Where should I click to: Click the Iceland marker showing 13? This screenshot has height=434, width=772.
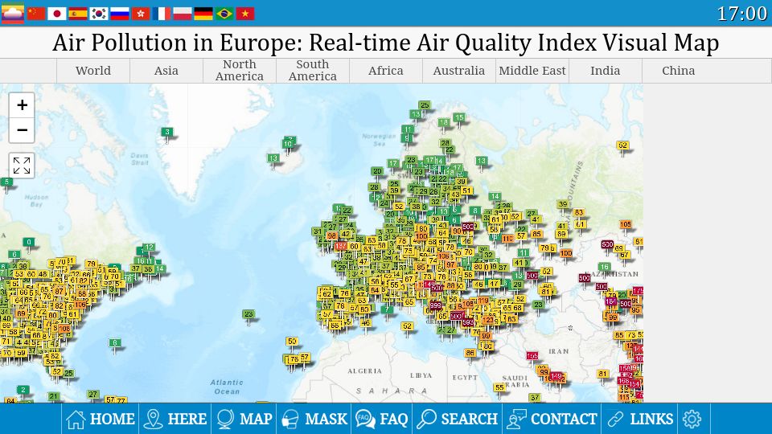(273, 158)
